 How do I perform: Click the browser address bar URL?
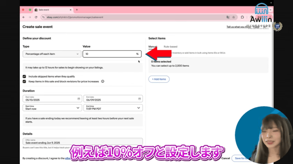coord(75,17)
